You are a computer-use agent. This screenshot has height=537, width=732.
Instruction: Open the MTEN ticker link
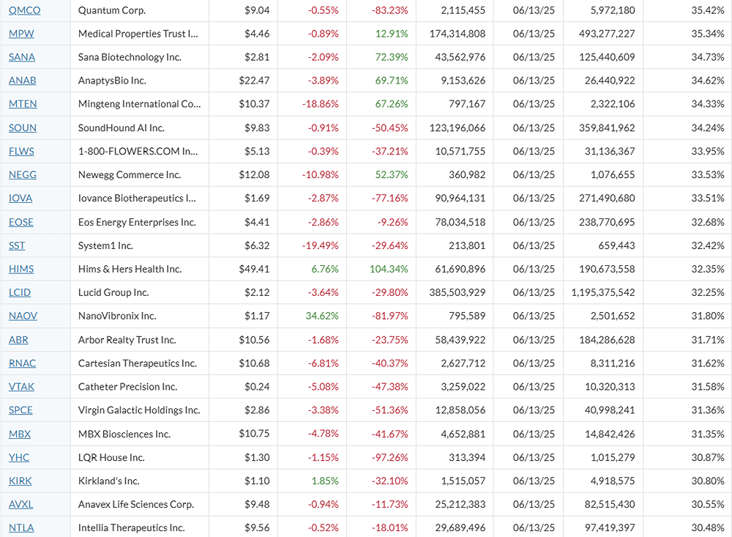(x=23, y=104)
